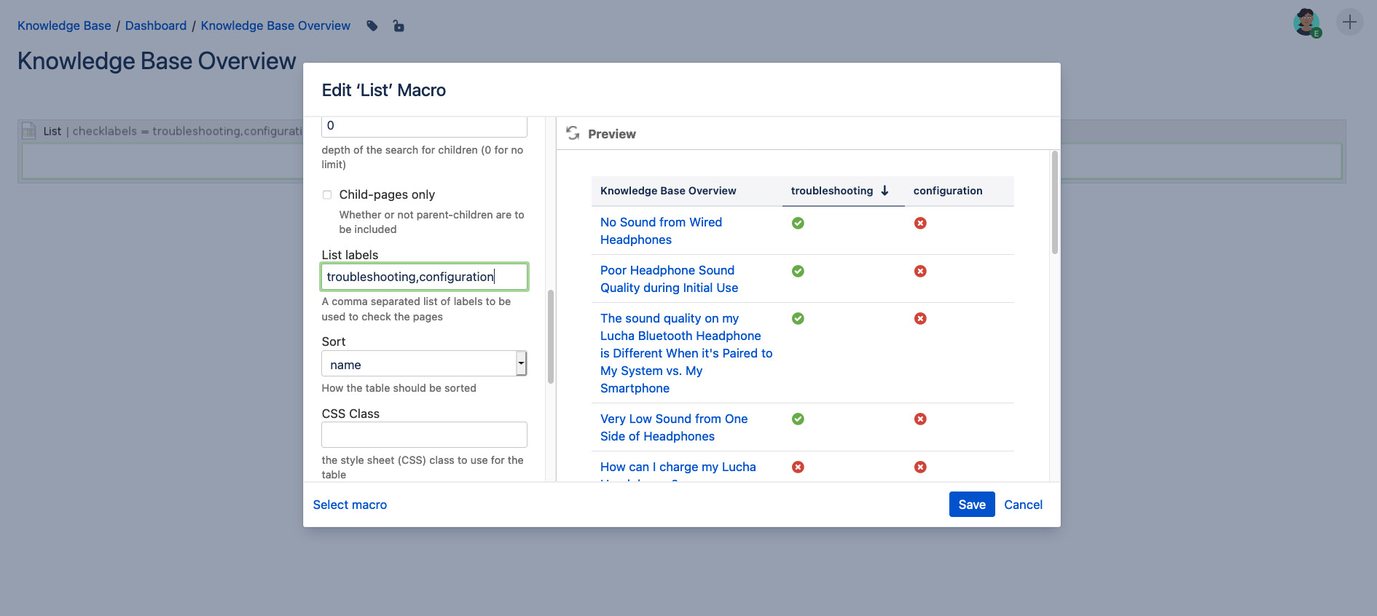Save the List macro changes
This screenshot has height=616, width=1377.
tap(972, 505)
